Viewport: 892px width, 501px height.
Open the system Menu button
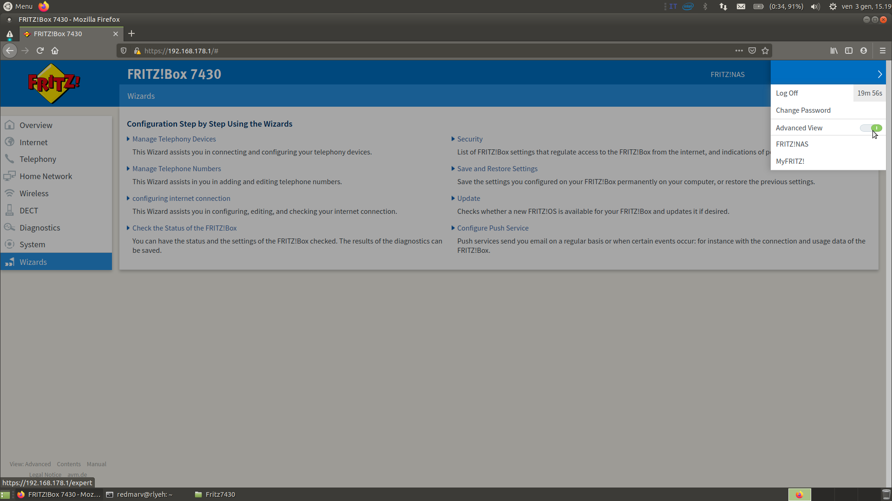click(x=19, y=6)
